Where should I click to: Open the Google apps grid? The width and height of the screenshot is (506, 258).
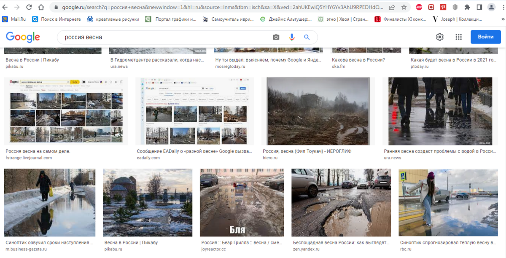click(459, 37)
